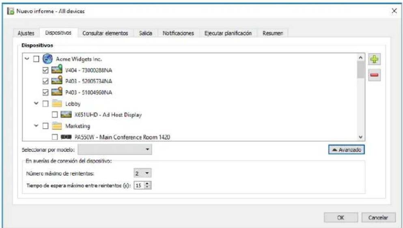Viewport: 403px width, 228px height.
Task: Switch to the Ajustes tab
Action: click(x=26, y=33)
